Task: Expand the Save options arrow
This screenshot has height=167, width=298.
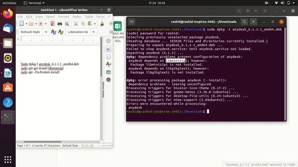Action: tap(46, 24)
